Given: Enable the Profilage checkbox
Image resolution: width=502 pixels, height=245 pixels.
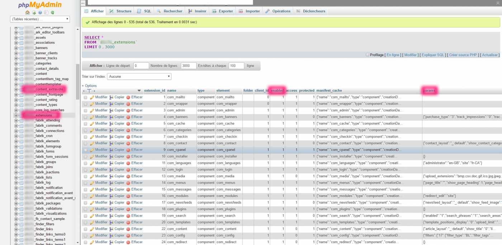Looking at the screenshot, I should coord(368,55).
